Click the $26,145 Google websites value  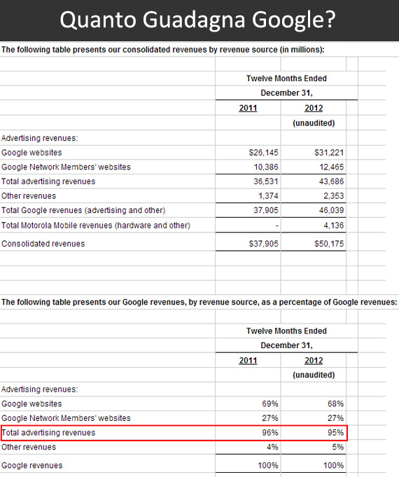[x=263, y=153]
